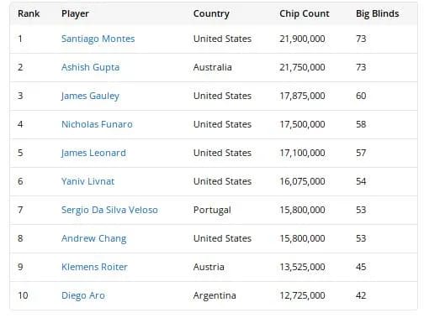Image resolution: width=424 pixels, height=318 pixels.
Task: Open Yaniv Livnat player page
Action: pos(87,181)
